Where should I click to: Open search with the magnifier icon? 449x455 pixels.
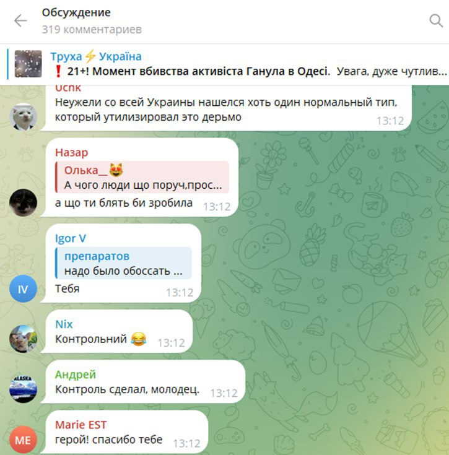[x=435, y=20]
